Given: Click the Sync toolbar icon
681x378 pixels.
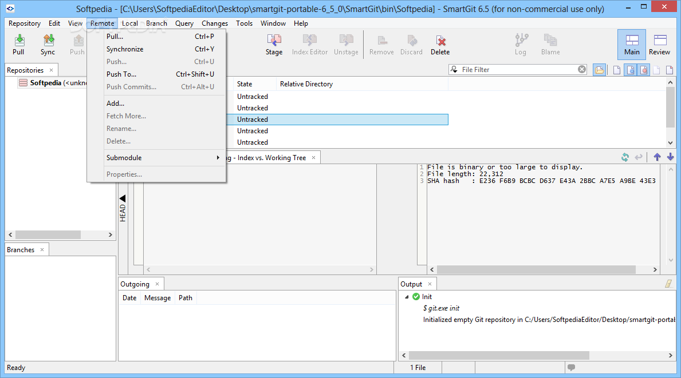Looking at the screenshot, I should (48, 45).
